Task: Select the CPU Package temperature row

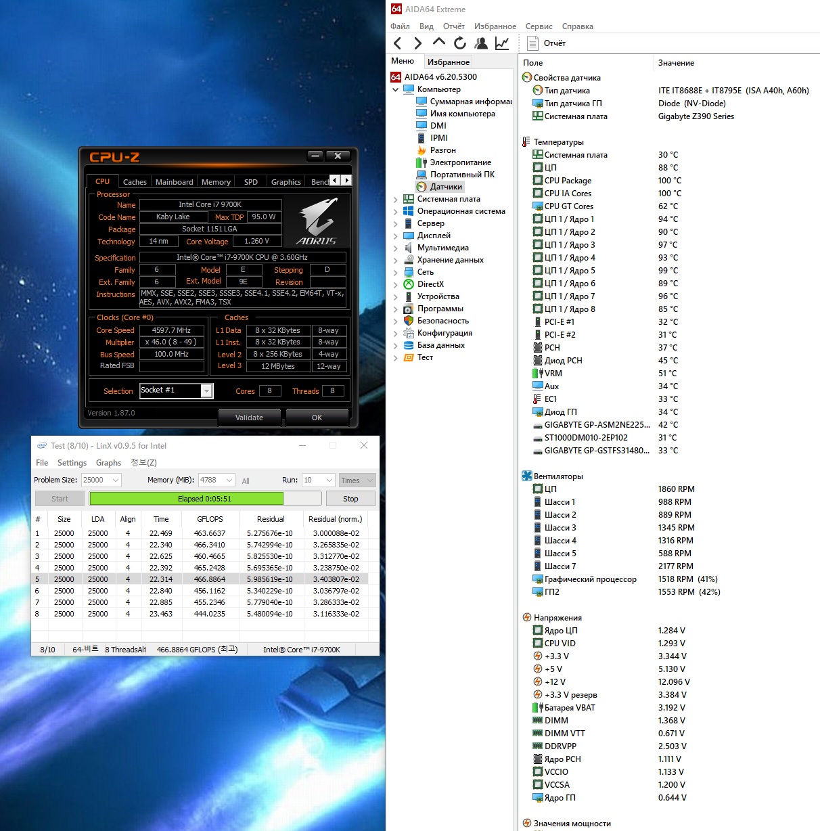Action: point(669,181)
